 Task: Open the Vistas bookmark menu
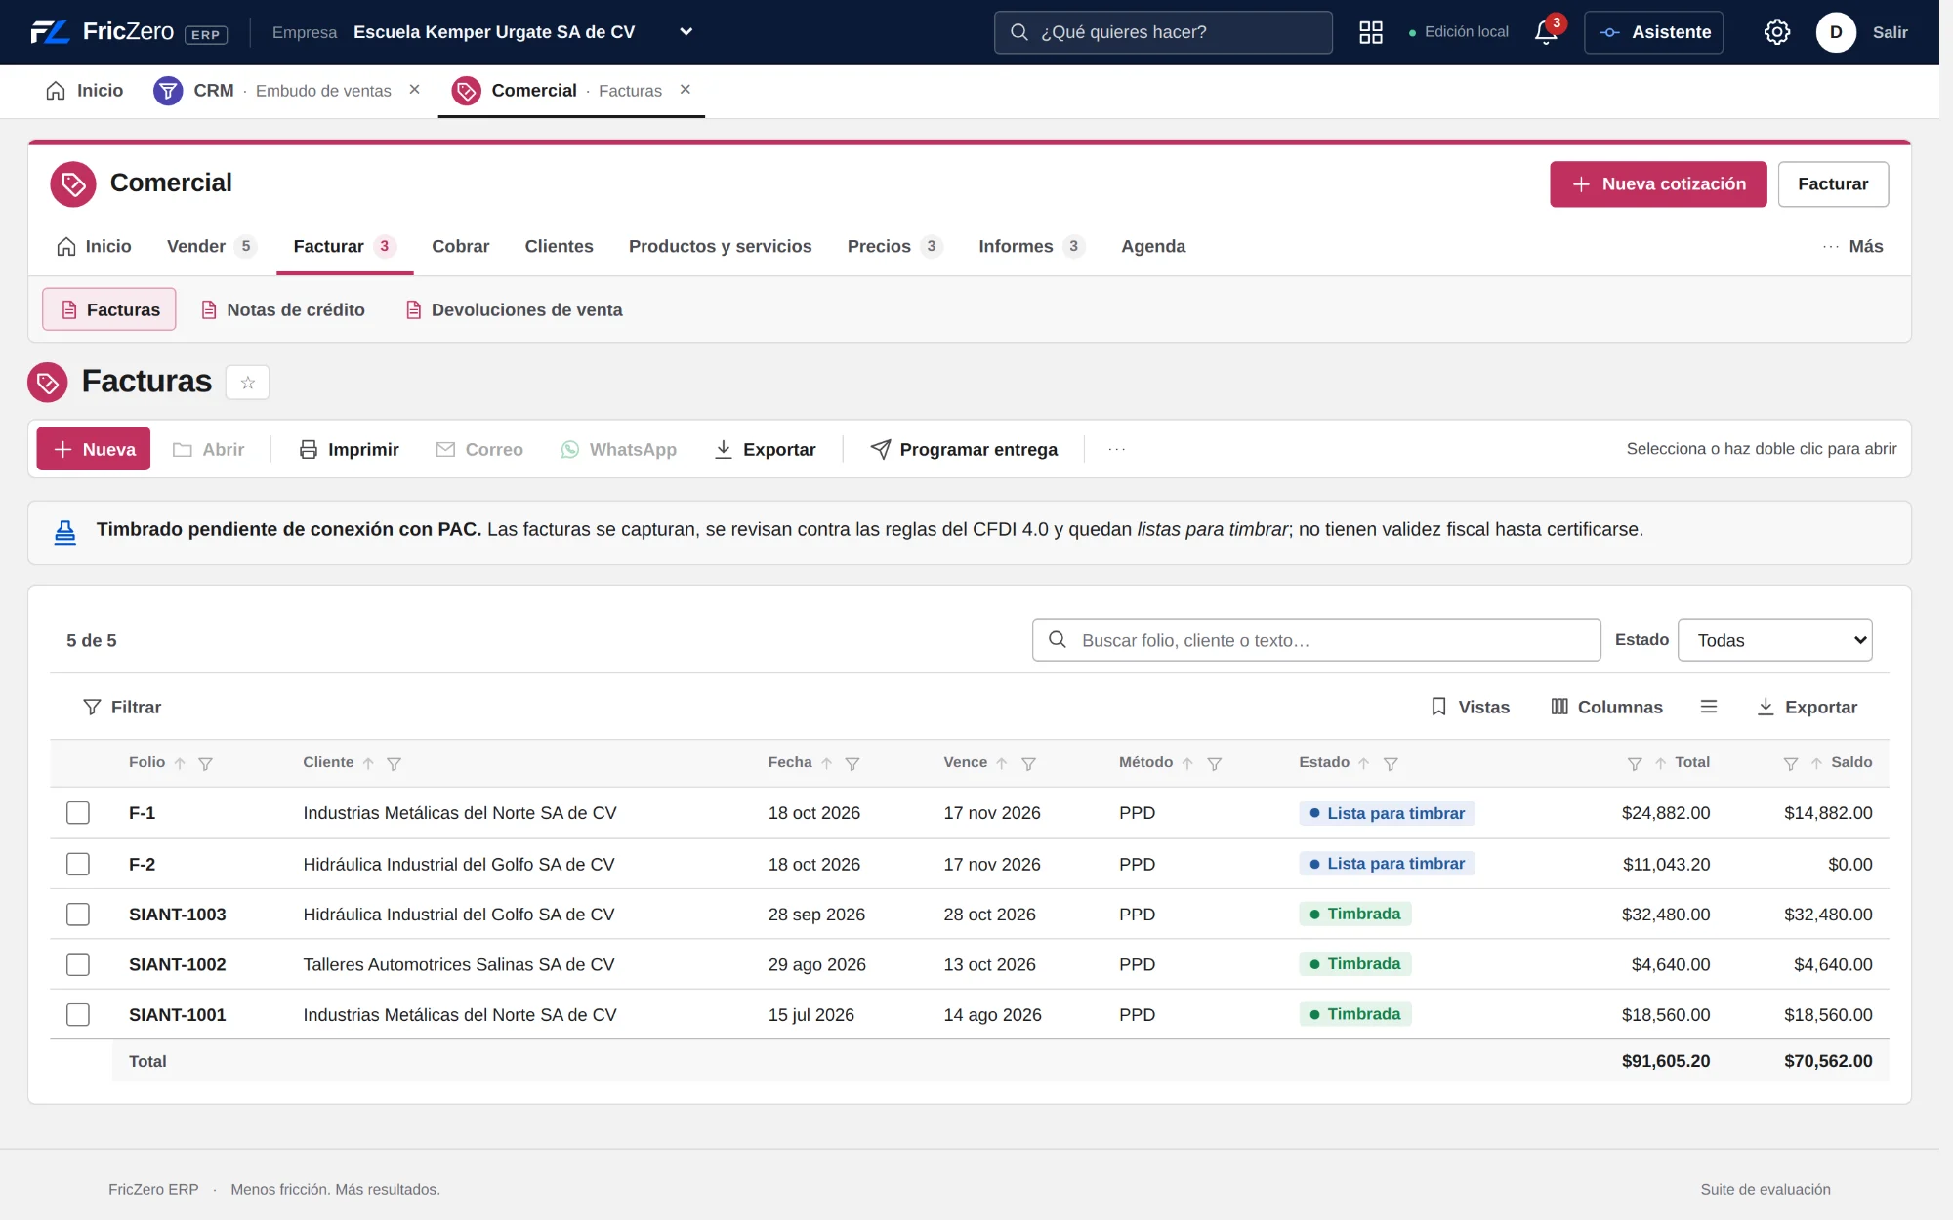1471,707
